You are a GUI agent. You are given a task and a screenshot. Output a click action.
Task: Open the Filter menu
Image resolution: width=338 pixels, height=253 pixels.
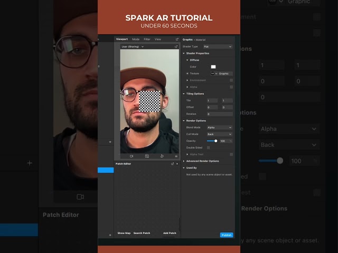tap(147, 39)
